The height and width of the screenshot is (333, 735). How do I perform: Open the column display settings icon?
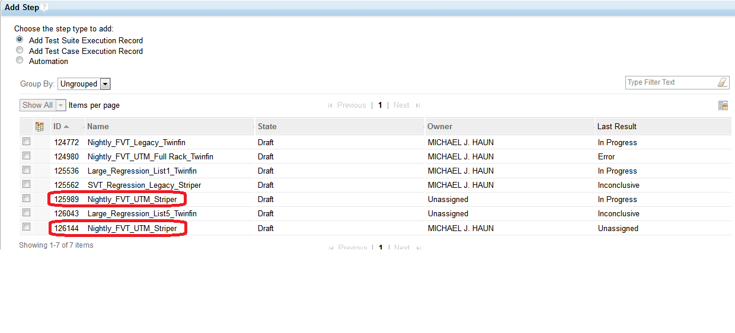723,105
